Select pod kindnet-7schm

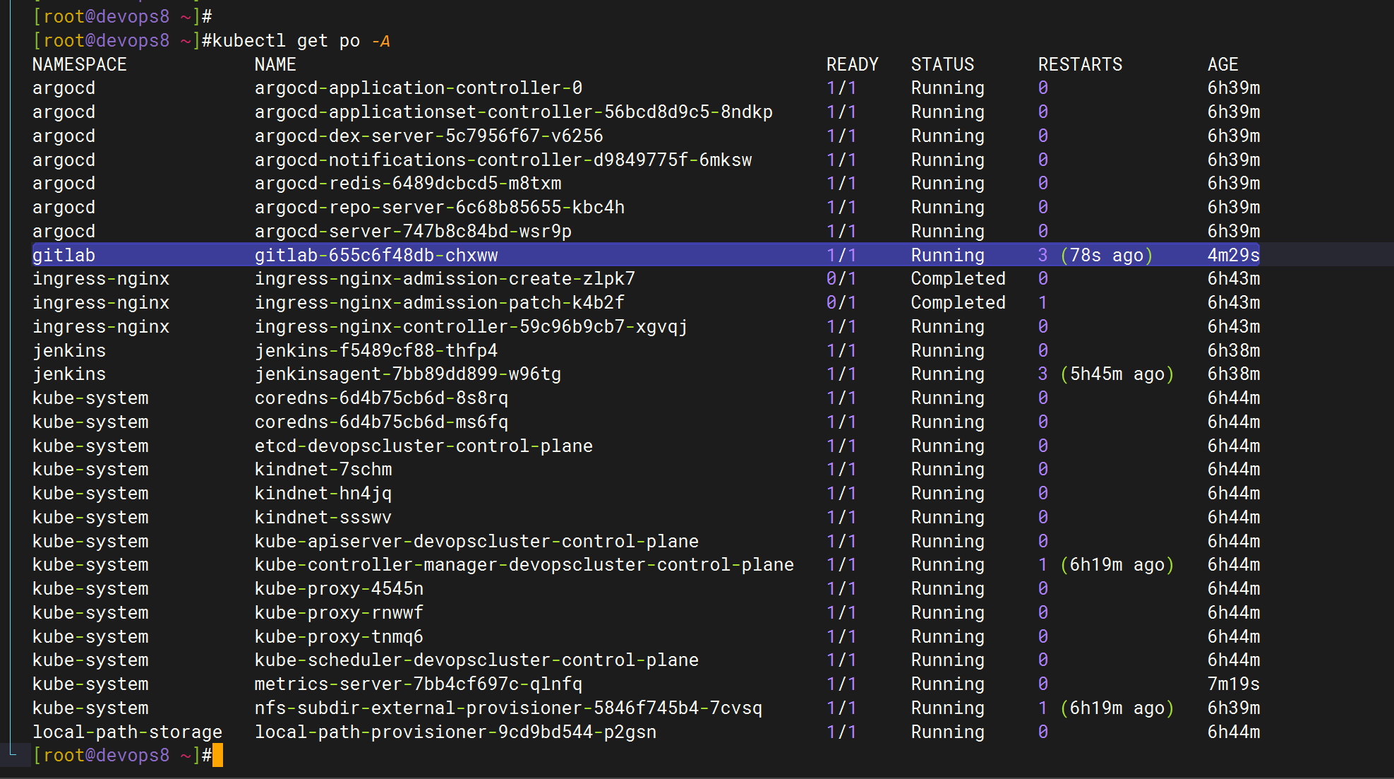click(x=323, y=470)
